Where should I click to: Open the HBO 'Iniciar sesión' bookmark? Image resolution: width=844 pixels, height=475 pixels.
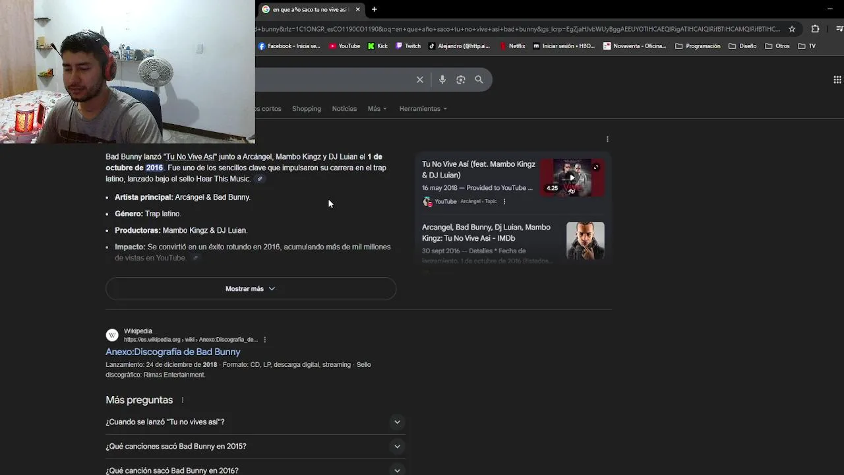coord(564,46)
